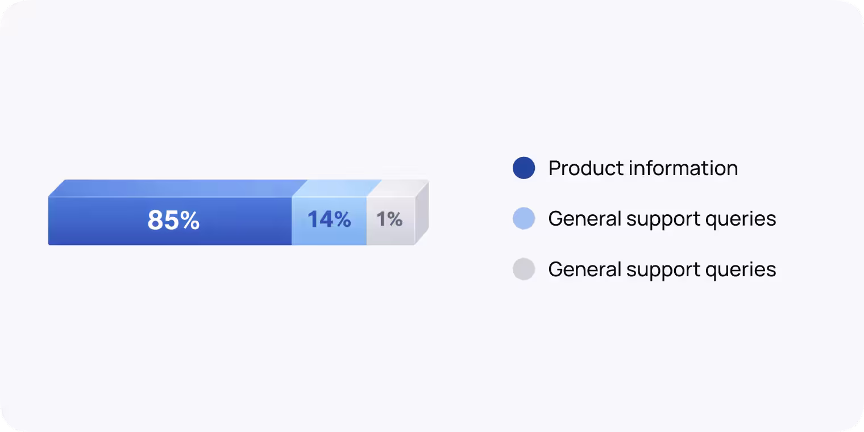Click the far left end of the dark blue bar
Viewport: 864px width, 432px height.
pyautogui.click(x=52, y=222)
